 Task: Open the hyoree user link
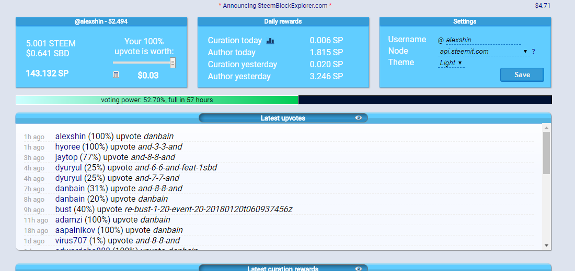(68, 146)
